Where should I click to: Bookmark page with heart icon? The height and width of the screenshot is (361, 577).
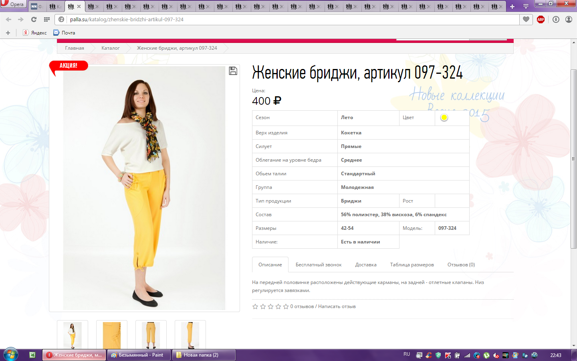point(526,19)
